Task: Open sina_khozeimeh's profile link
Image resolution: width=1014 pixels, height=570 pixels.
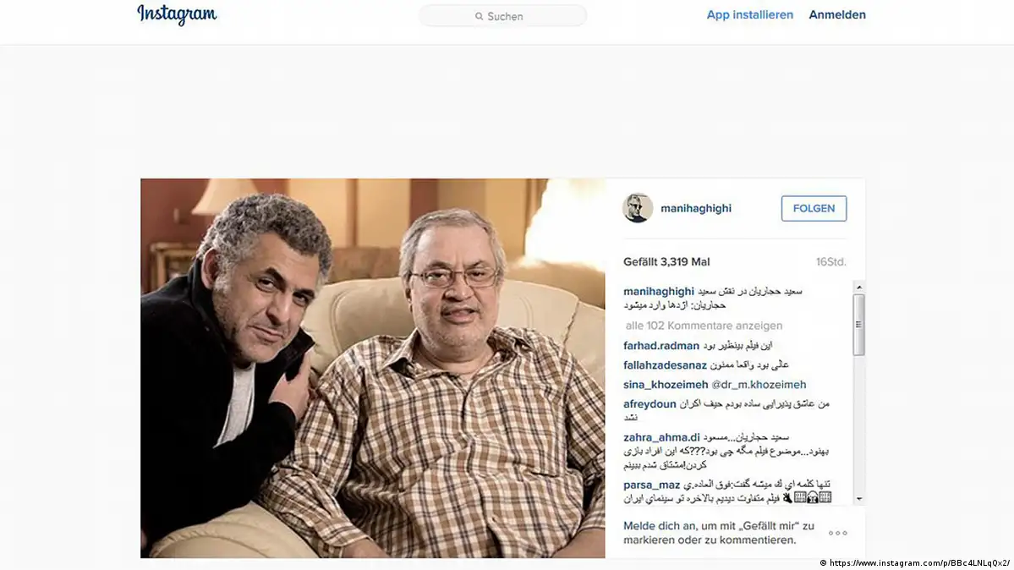Action: [666, 384]
